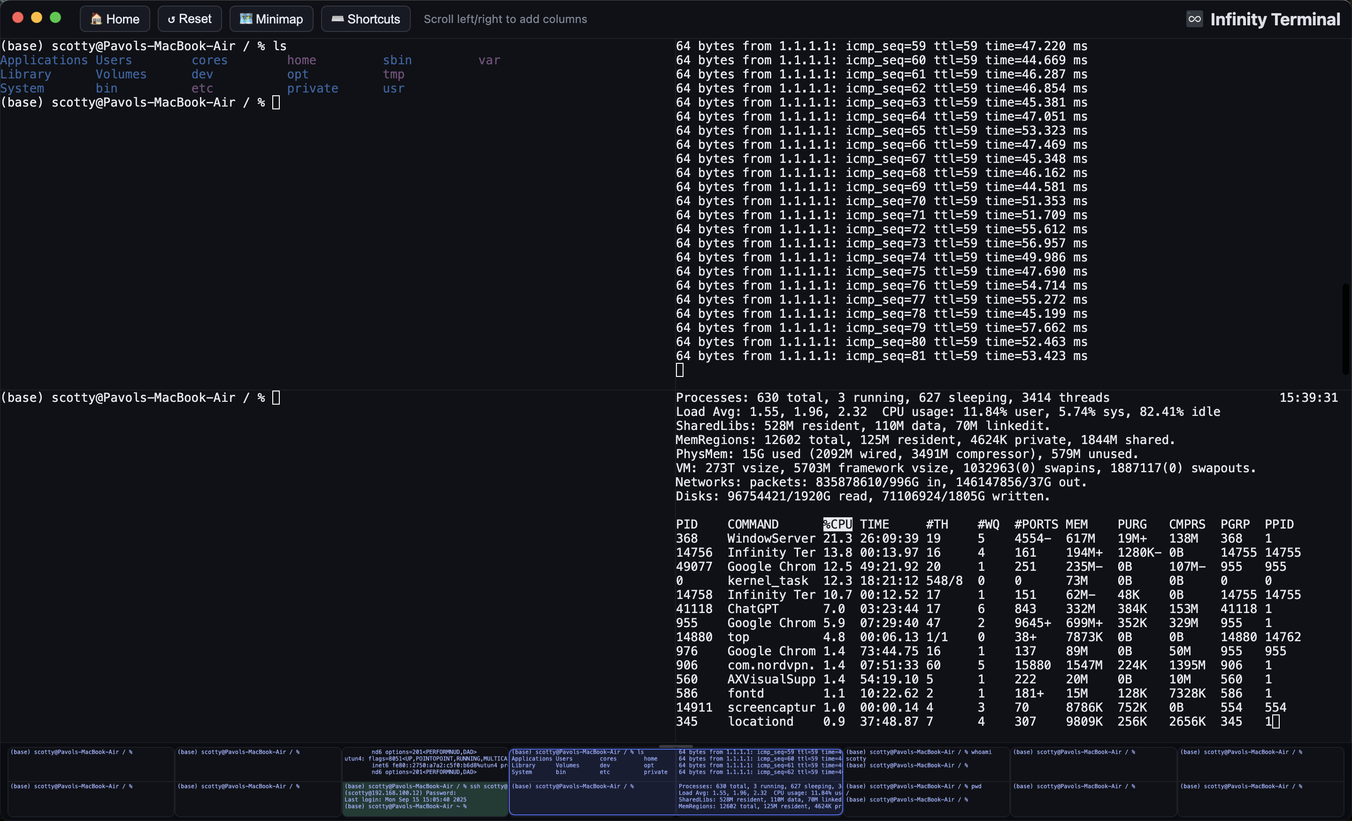The image size is (1352, 821).
Task: Show the keyboard Shortcuts
Action: point(365,18)
